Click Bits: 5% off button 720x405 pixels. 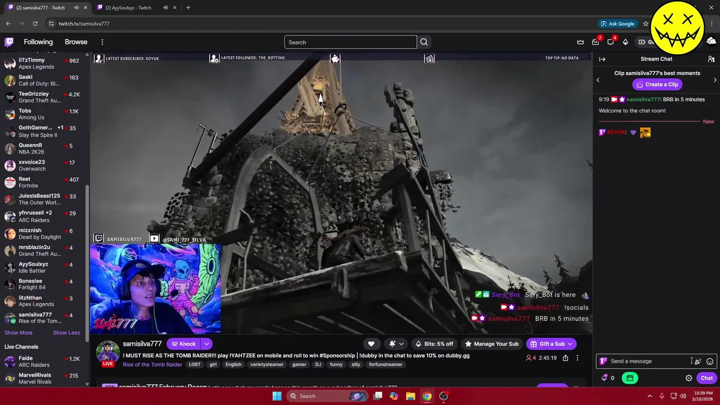click(434, 344)
